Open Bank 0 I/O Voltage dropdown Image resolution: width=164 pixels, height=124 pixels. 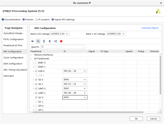[x=60, y=34]
